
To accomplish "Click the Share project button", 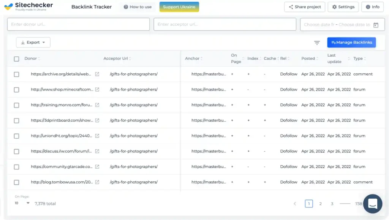I will click(305, 7).
